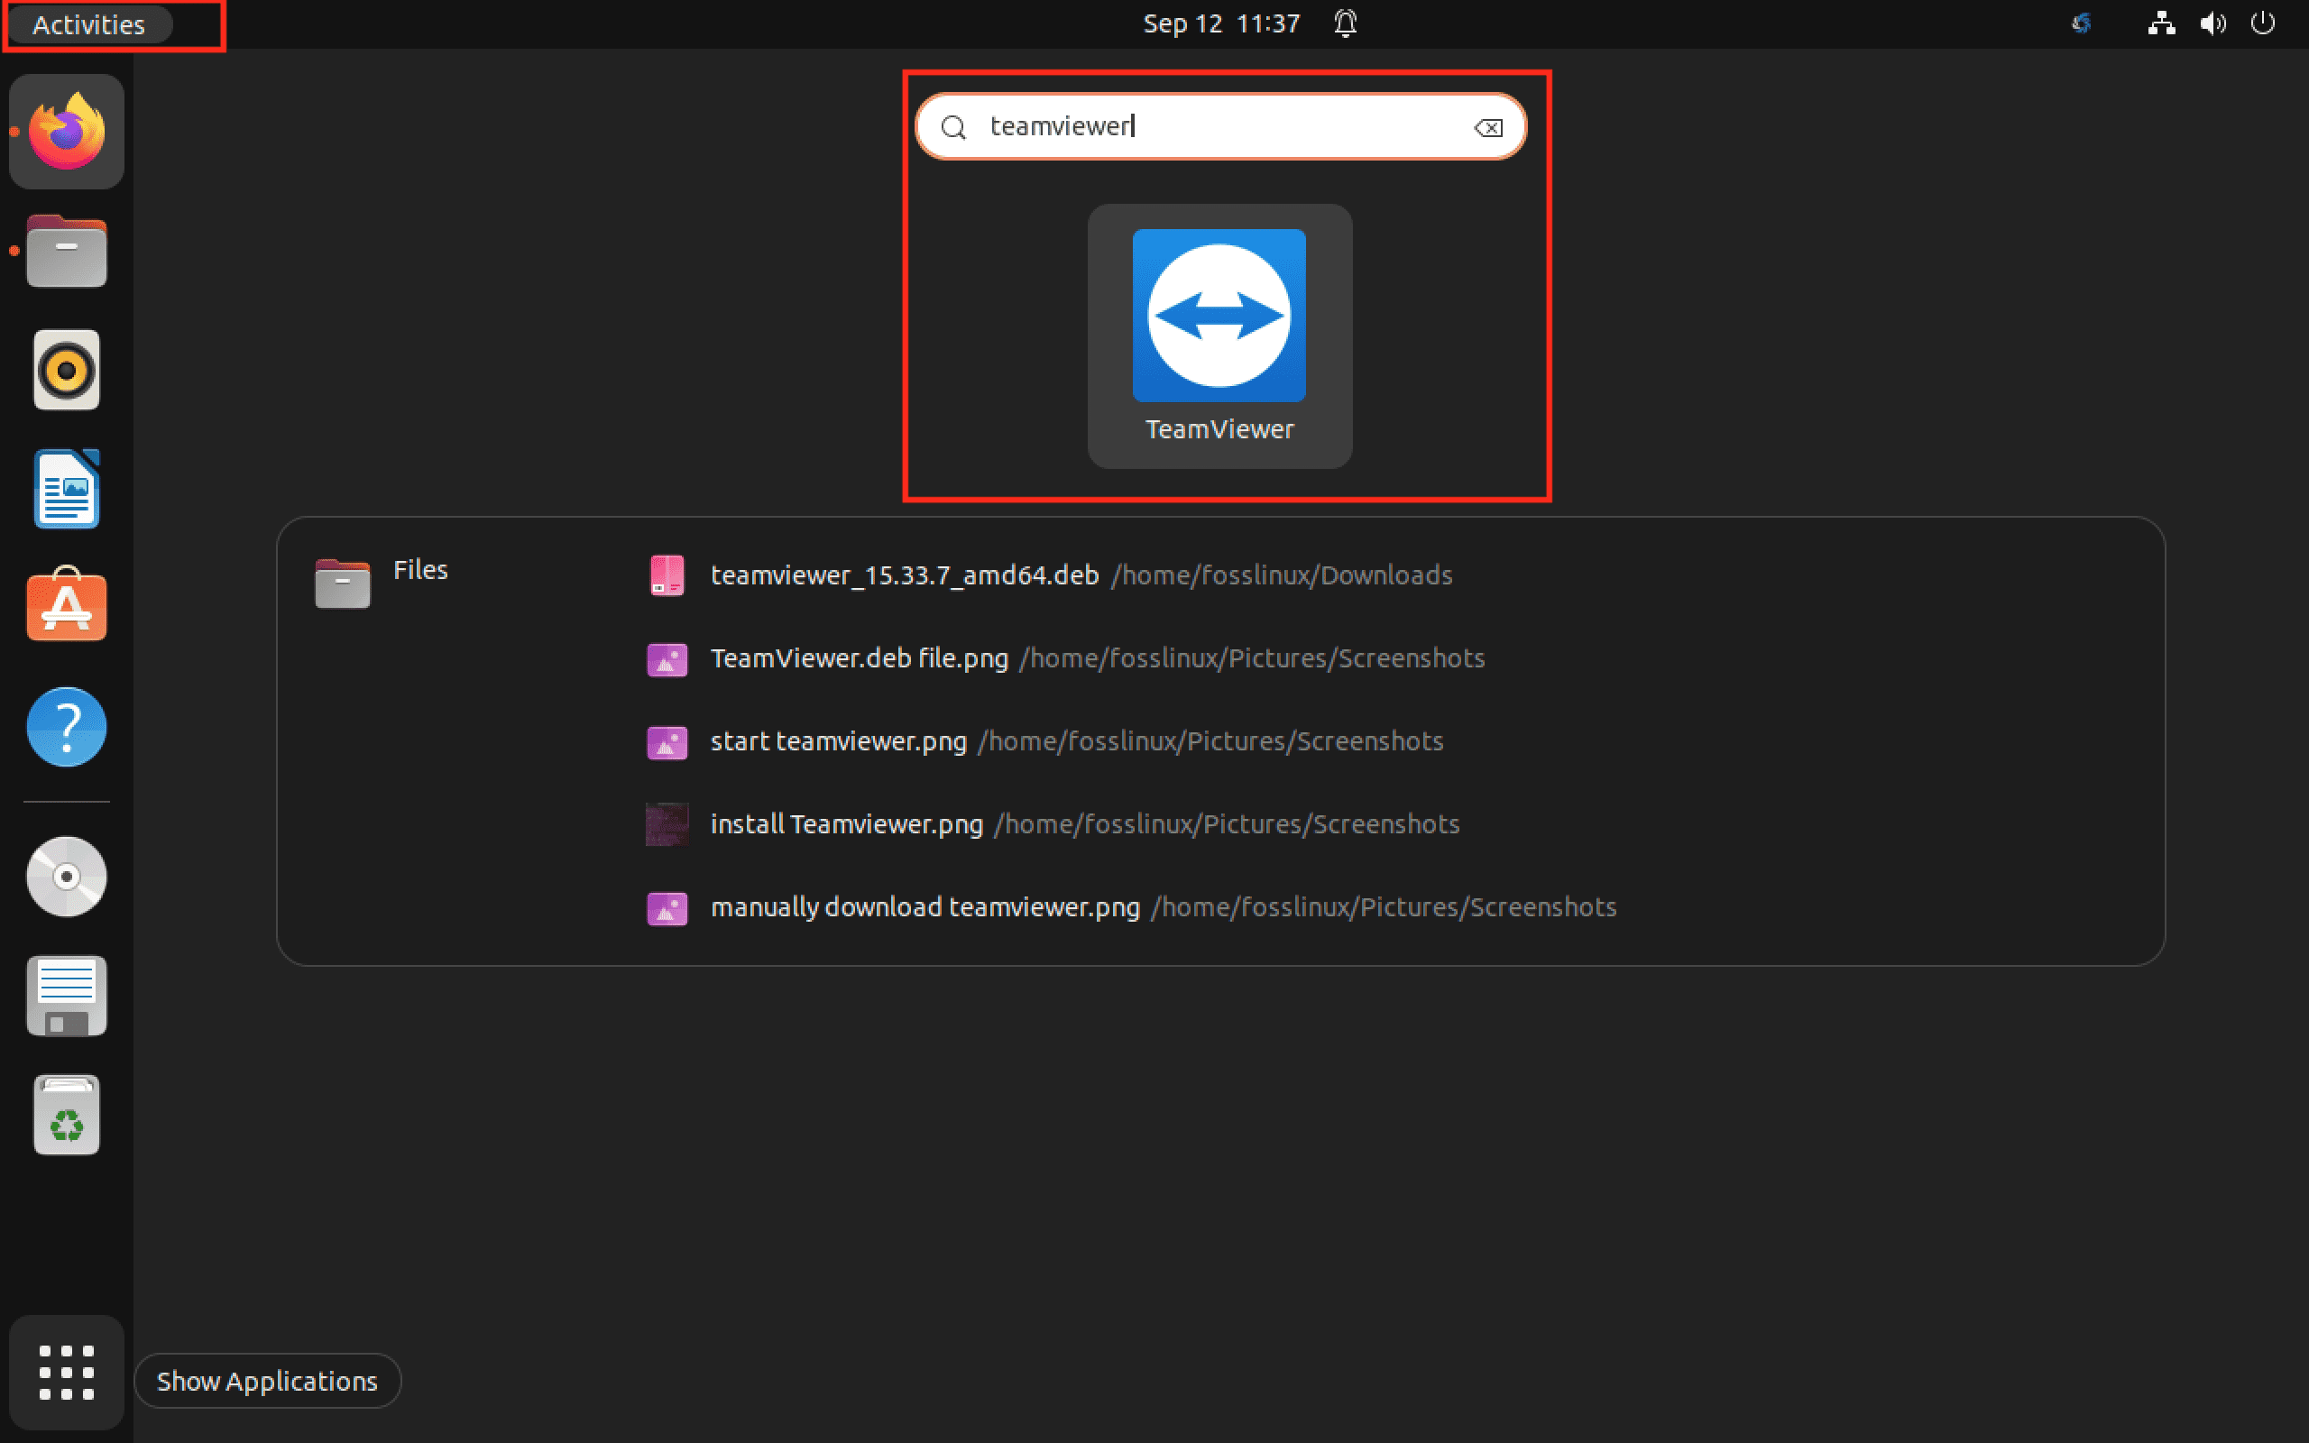Open the Show Applications grid icon

65,1373
